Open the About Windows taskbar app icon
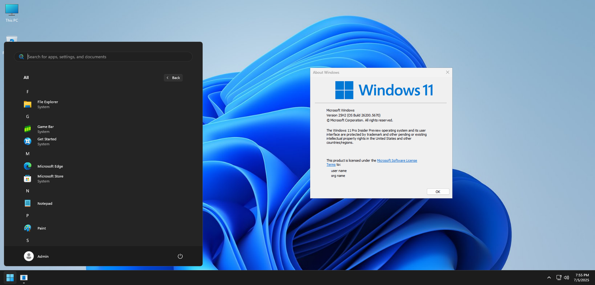Viewport: 595px width, 285px height. pos(24,278)
